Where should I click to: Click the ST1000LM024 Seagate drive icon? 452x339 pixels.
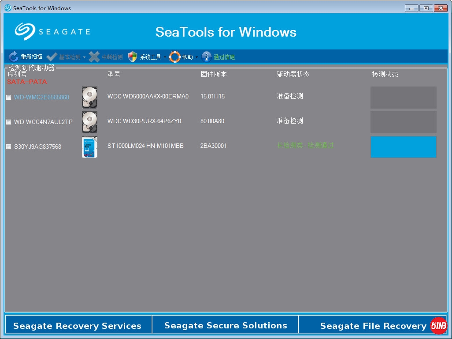point(89,147)
